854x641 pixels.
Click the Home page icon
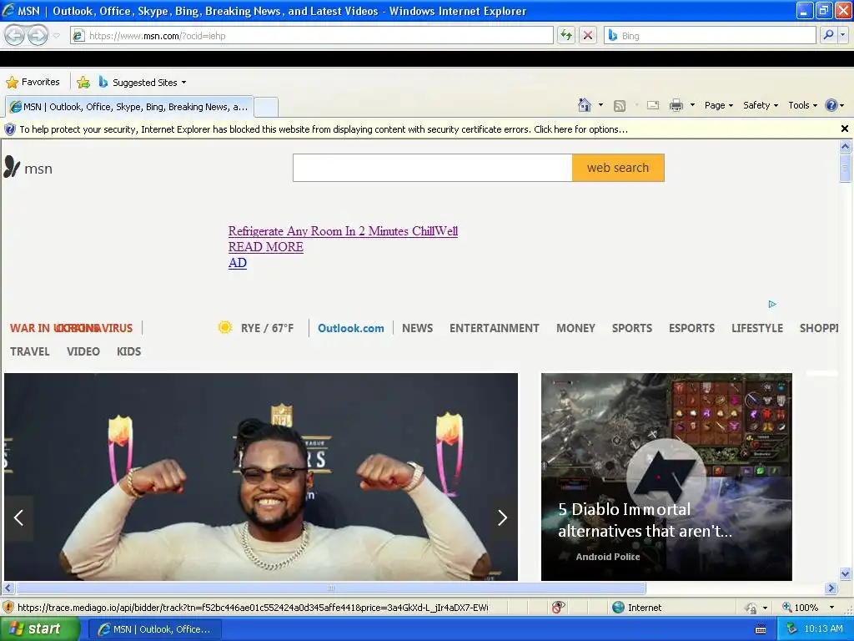(x=585, y=104)
